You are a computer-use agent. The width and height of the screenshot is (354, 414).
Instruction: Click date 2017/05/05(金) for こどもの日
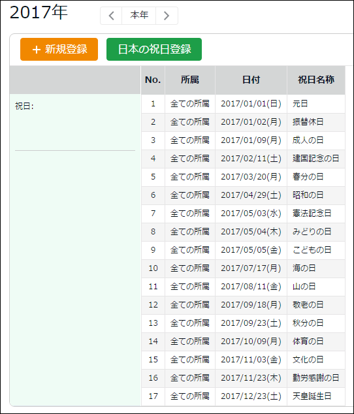251,250
